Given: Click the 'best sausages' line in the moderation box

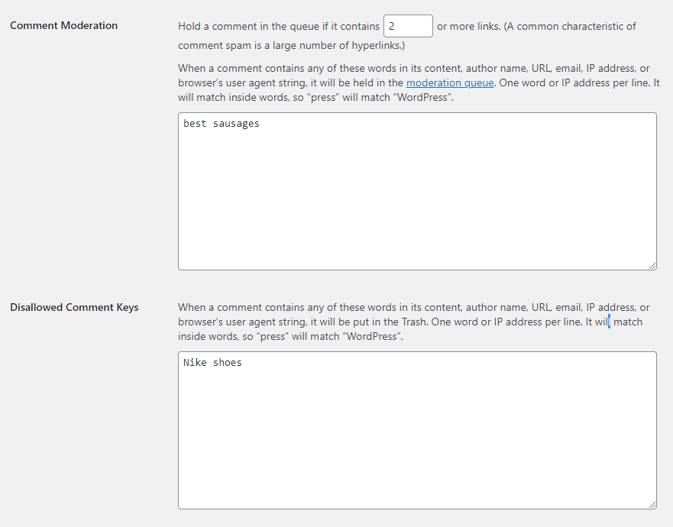Looking at the screenshot, I should [222, 124].
